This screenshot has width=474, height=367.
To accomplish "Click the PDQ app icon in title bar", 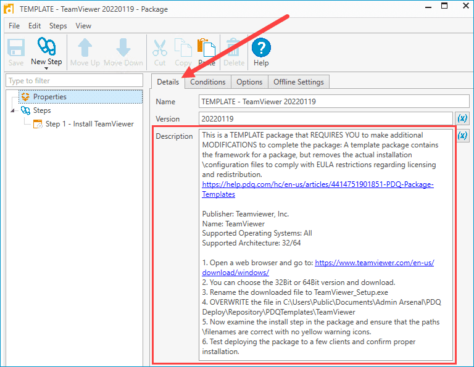I will tap(9, 9).
